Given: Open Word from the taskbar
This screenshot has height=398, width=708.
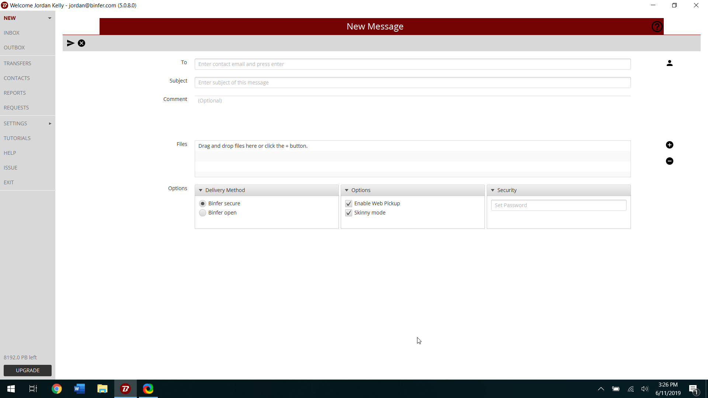Looking at the screenshot, I should [79, 389].
